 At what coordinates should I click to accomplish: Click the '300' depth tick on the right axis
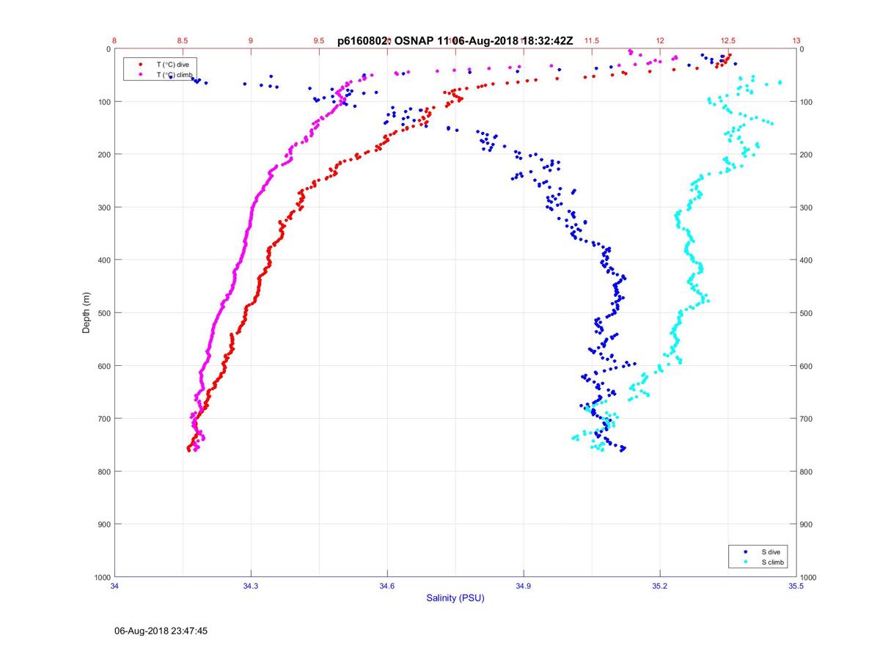pos(807,208)
